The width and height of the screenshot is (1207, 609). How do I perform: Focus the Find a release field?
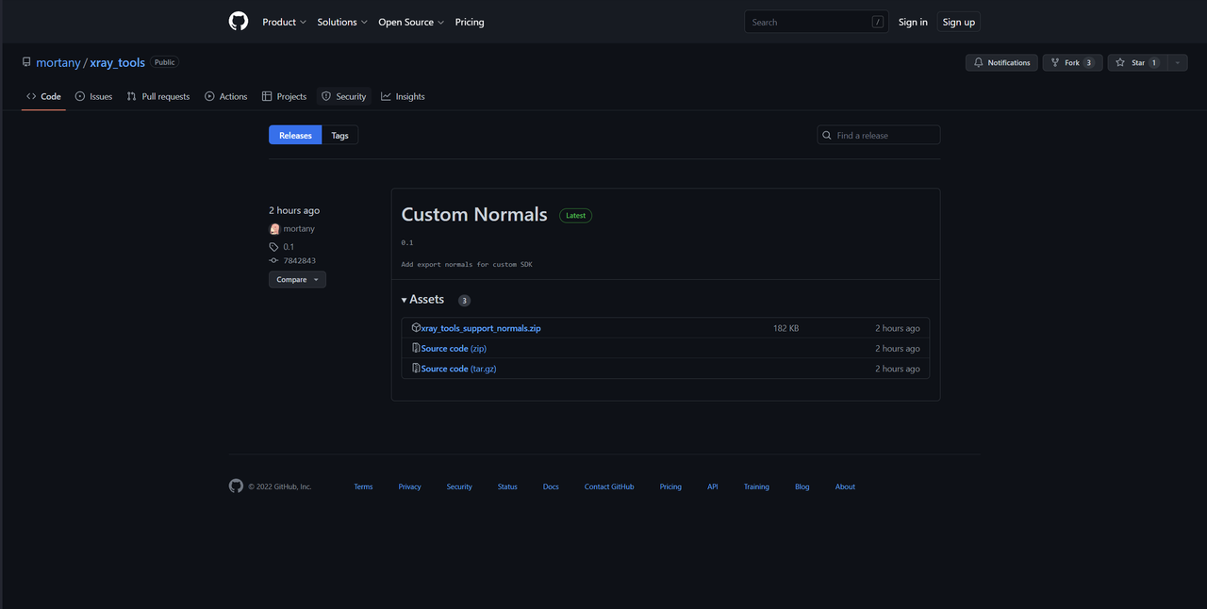click(879, 135)
